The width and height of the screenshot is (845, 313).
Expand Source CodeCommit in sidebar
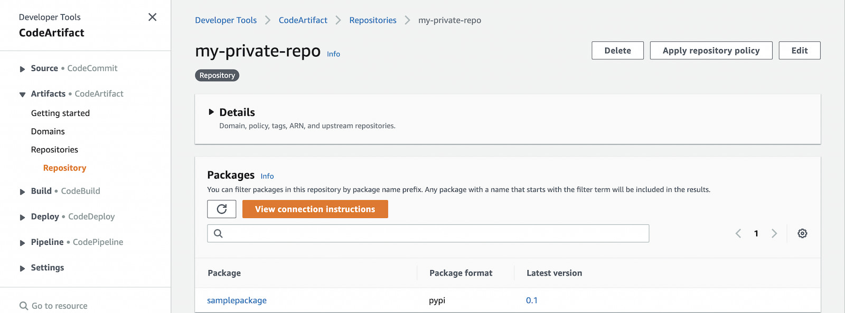22,69
